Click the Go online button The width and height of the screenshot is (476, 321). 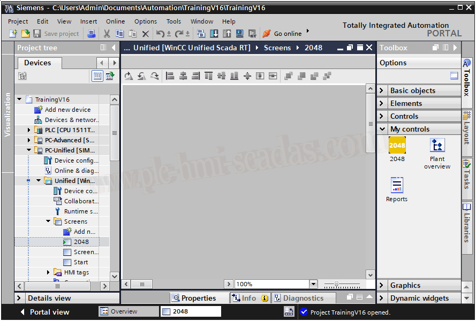point(282,34)
